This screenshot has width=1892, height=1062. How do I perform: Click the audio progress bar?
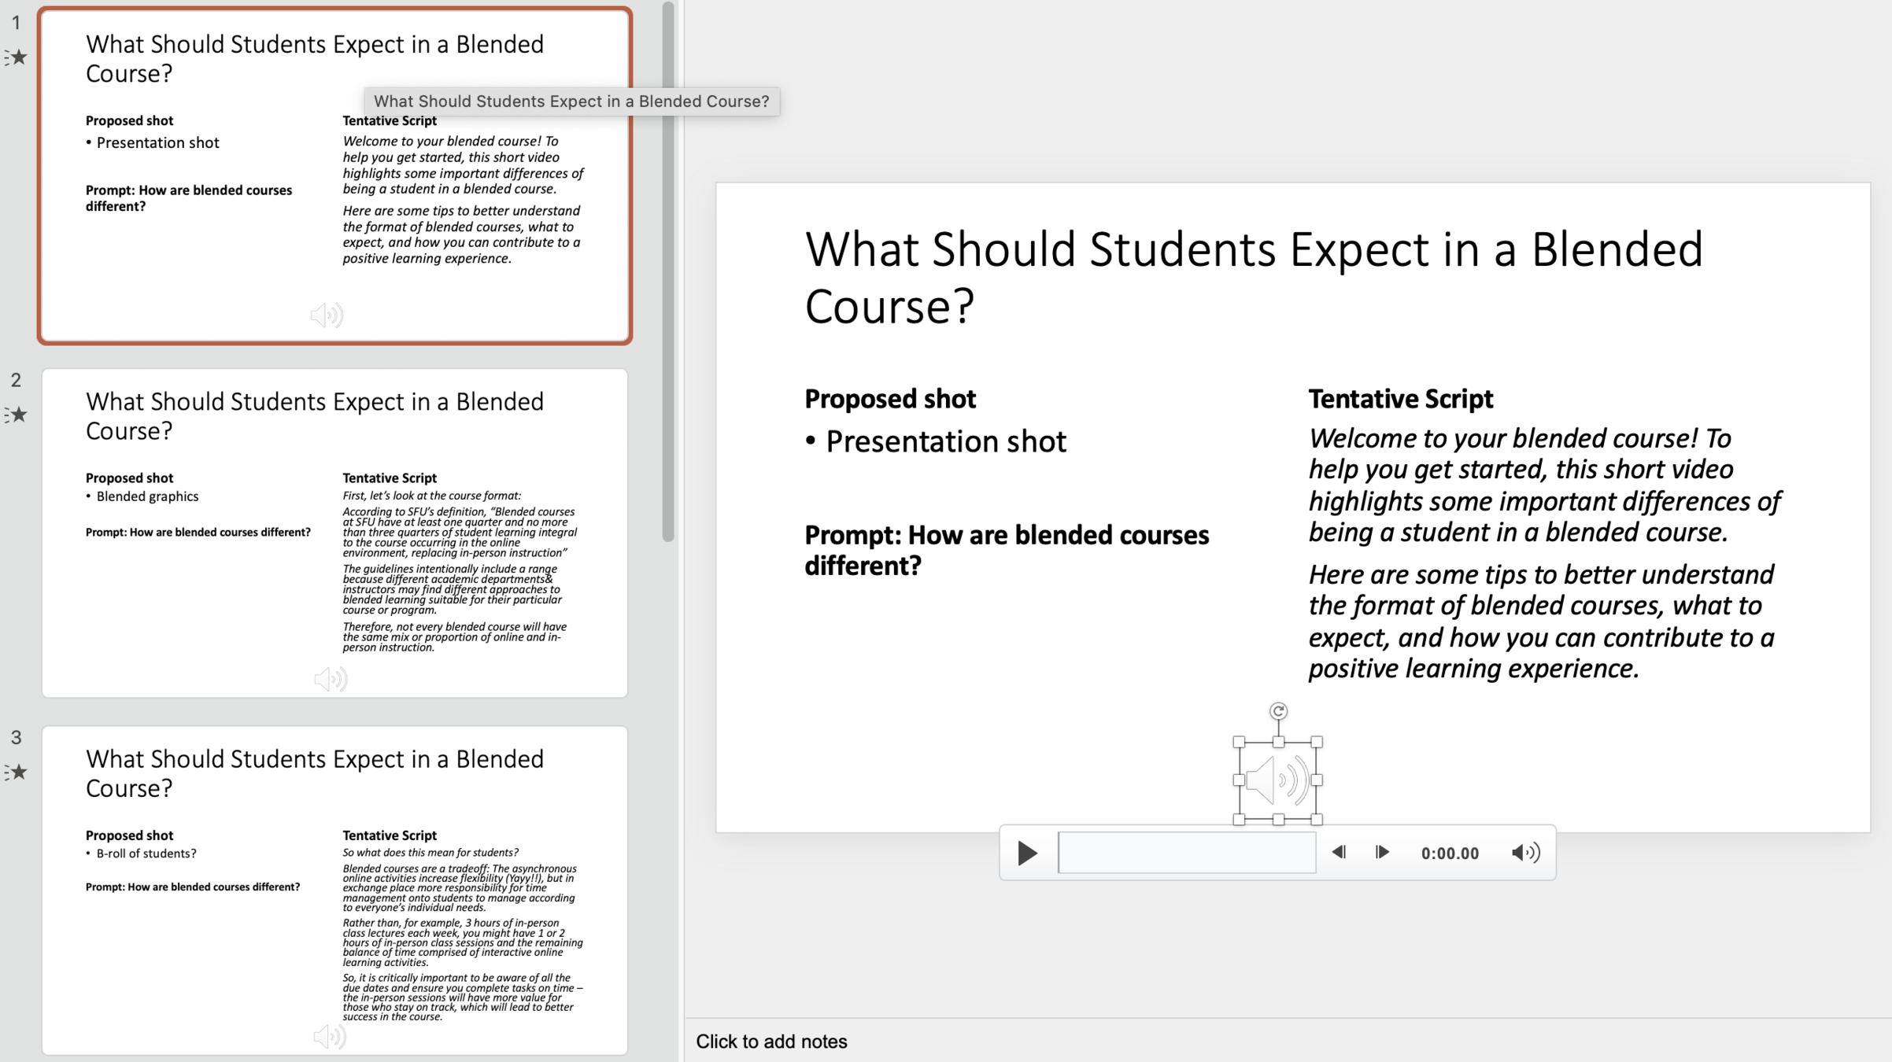tap(1187, 853)
